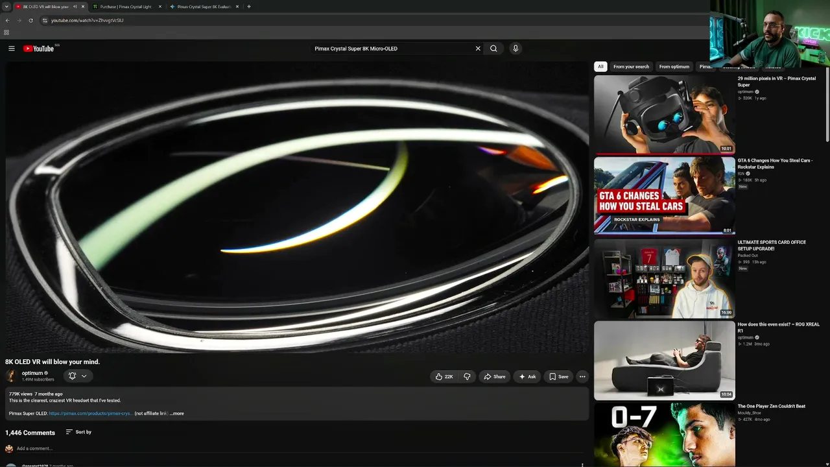Clear the YouTube search box text
This screenshot has width=830, height=467.
(478, 49)
